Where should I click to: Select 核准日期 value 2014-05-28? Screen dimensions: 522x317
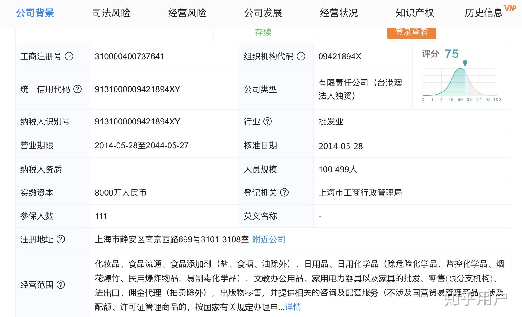(341, 146)
